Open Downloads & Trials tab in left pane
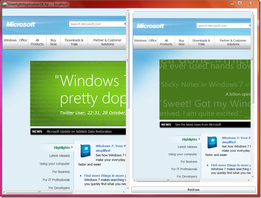 point(74,42)
